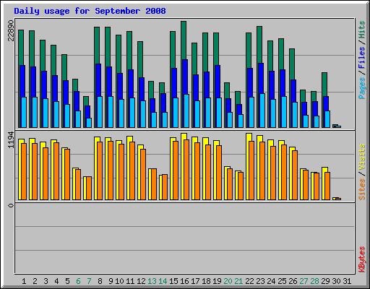Viewport: 370px width, 289px height.
Task: Click the cyan pages bar for day 23
Action: [x=262, y=111]
